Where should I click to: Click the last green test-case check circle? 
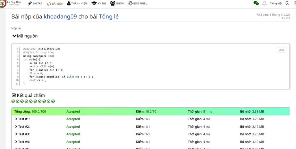pyautogui.click(x=53, y=102)
